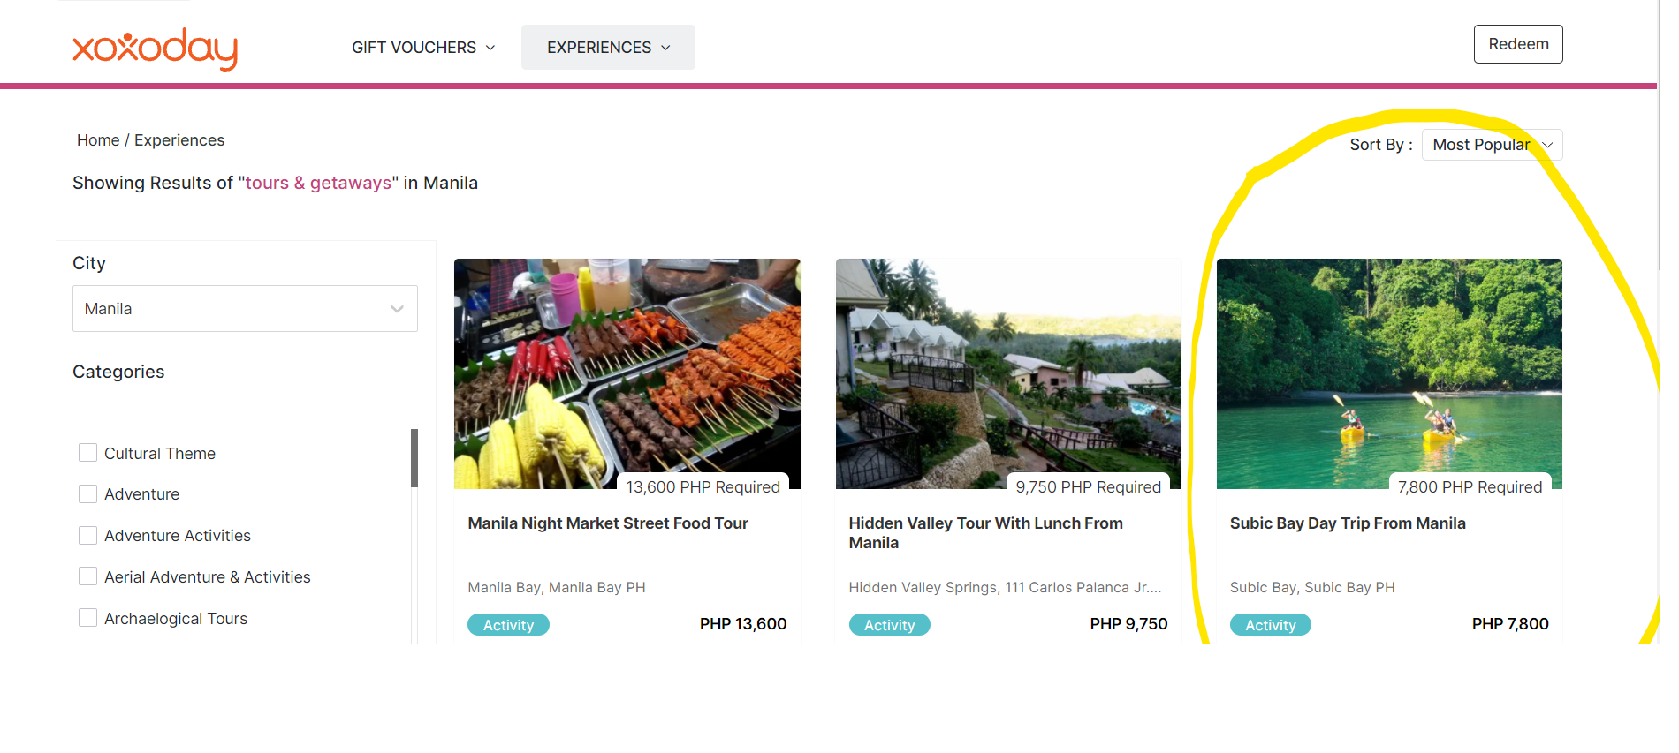
Task: Click the Manila city dropdown chevron
Action: coord(397,309)
